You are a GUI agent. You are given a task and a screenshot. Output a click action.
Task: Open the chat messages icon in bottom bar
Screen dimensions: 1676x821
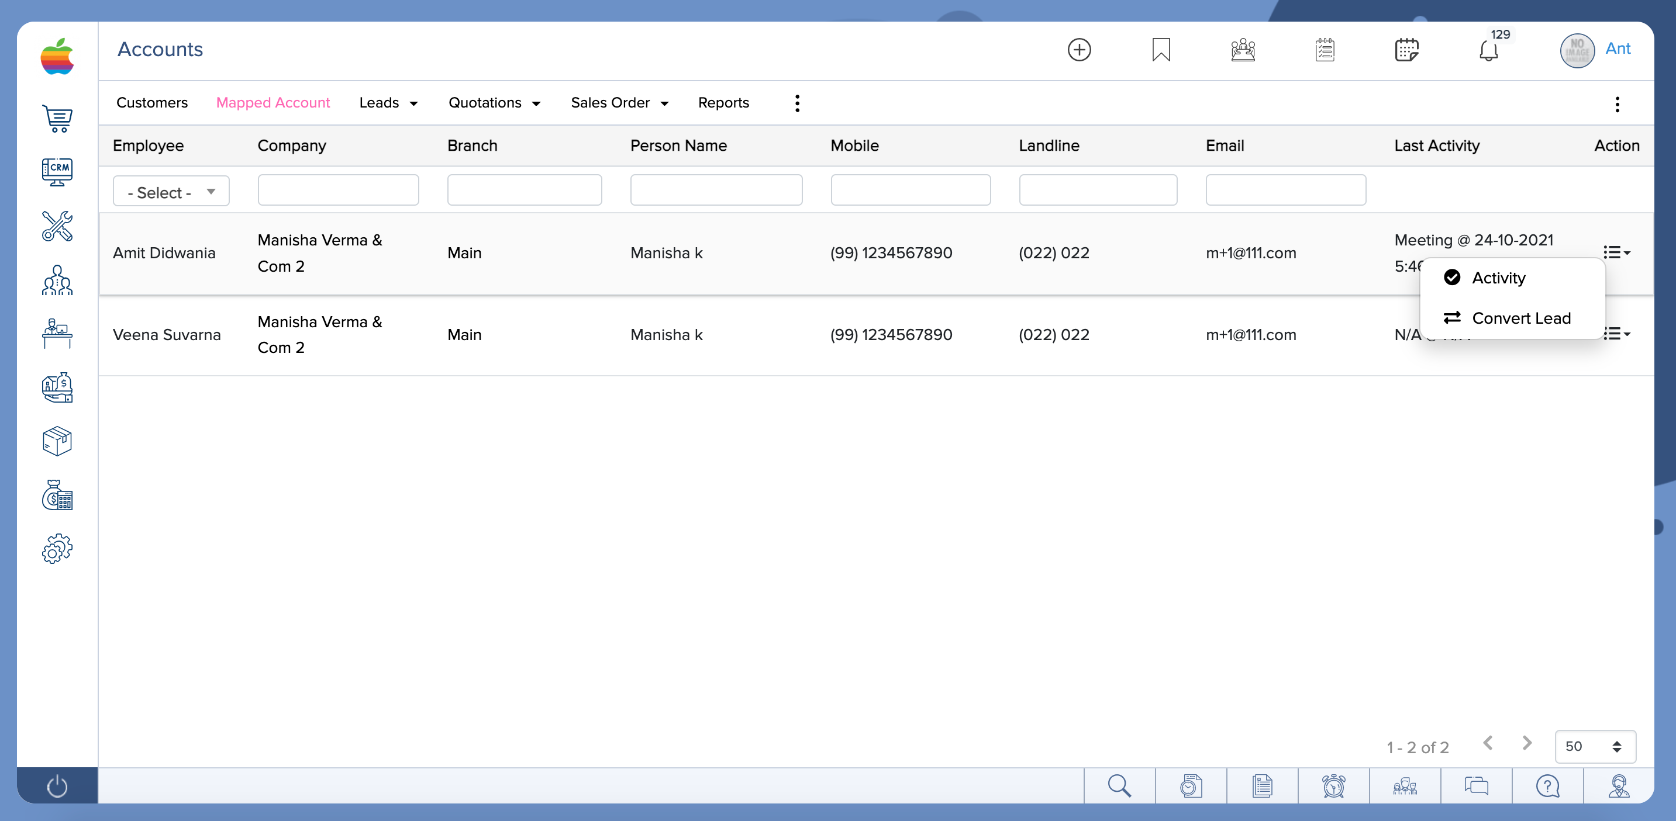(x=1476, y=786)
